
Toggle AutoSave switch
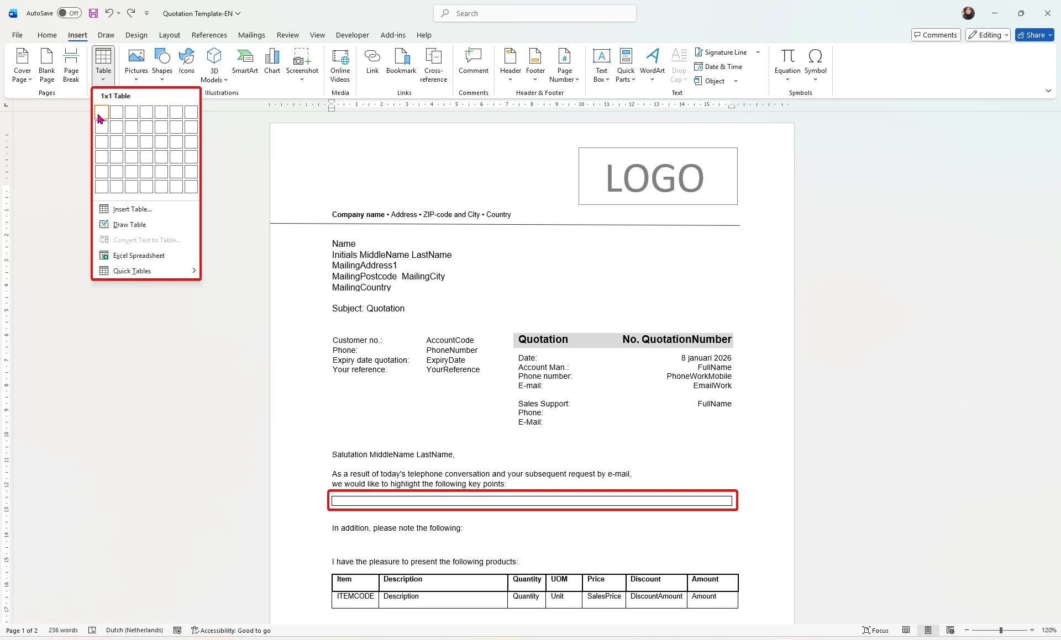point(69,13)
